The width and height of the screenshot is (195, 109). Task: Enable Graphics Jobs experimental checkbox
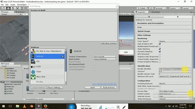[x=160, y=57]
